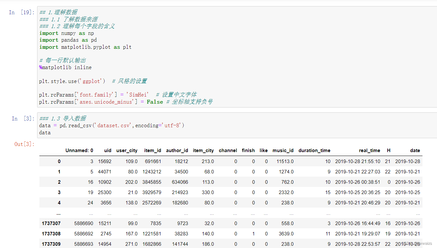437x248 pixels.
Task: Place cursor on 'import numpy as np' line
Action: point(66,33)
